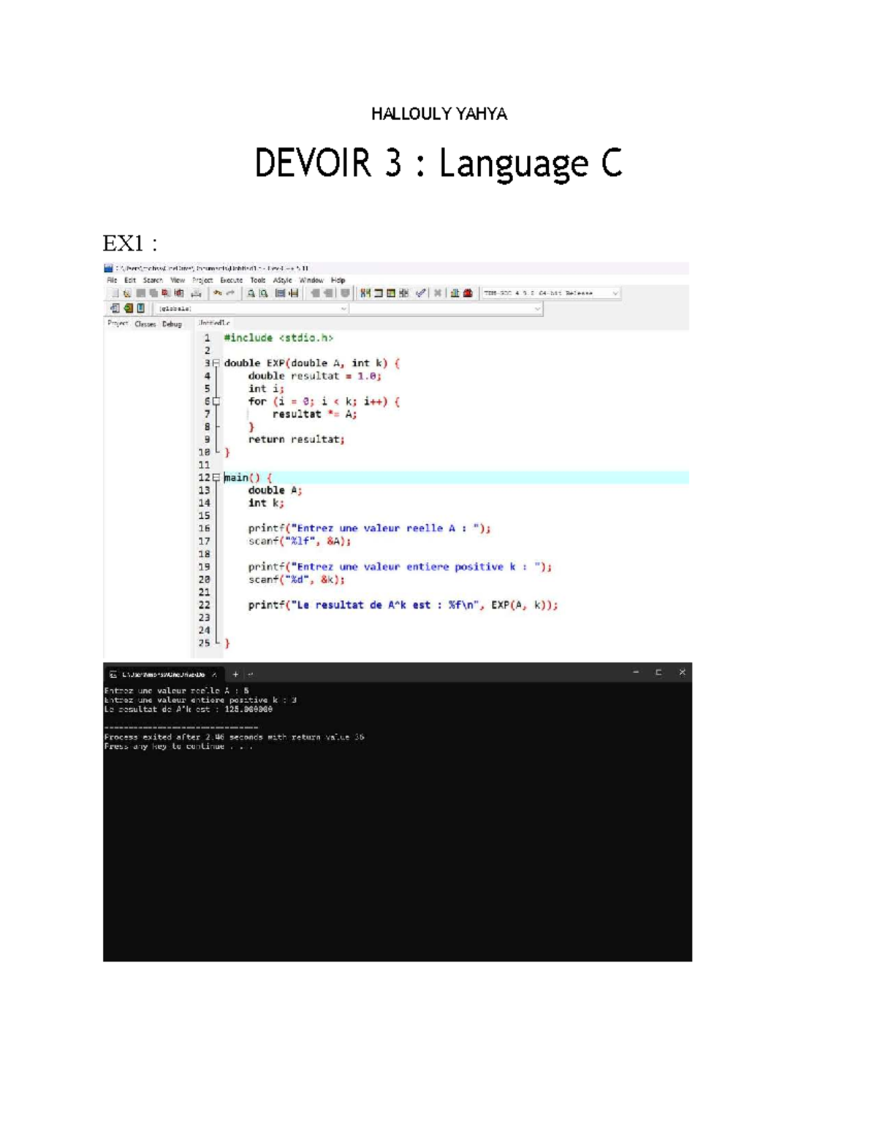Open the compiler configuration dropdown showing TDM-GCC Release

(552, 292)
